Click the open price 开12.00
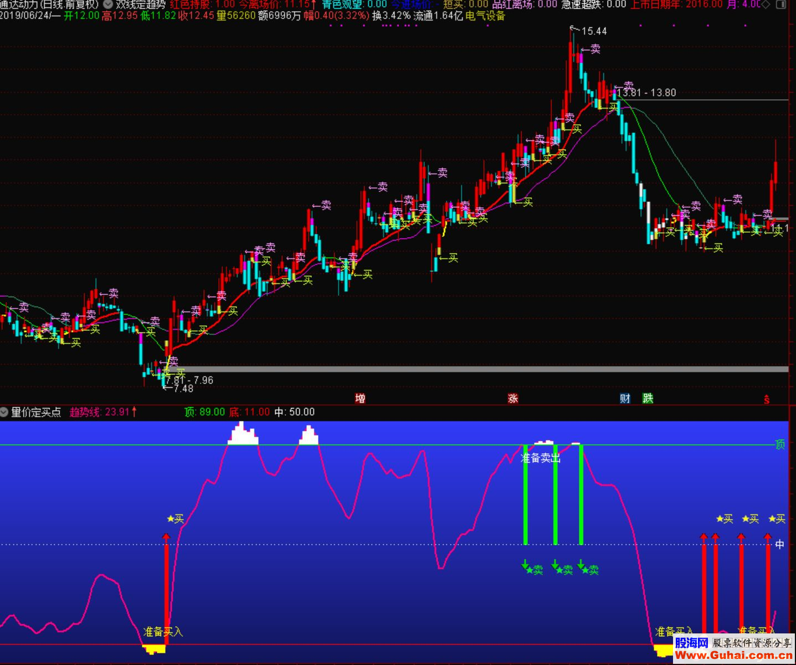 coord(81,16)
